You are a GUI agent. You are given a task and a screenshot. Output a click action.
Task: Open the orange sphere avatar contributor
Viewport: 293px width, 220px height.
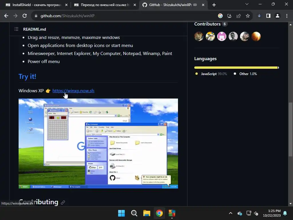pyautogui.click(x=256, y=36)
